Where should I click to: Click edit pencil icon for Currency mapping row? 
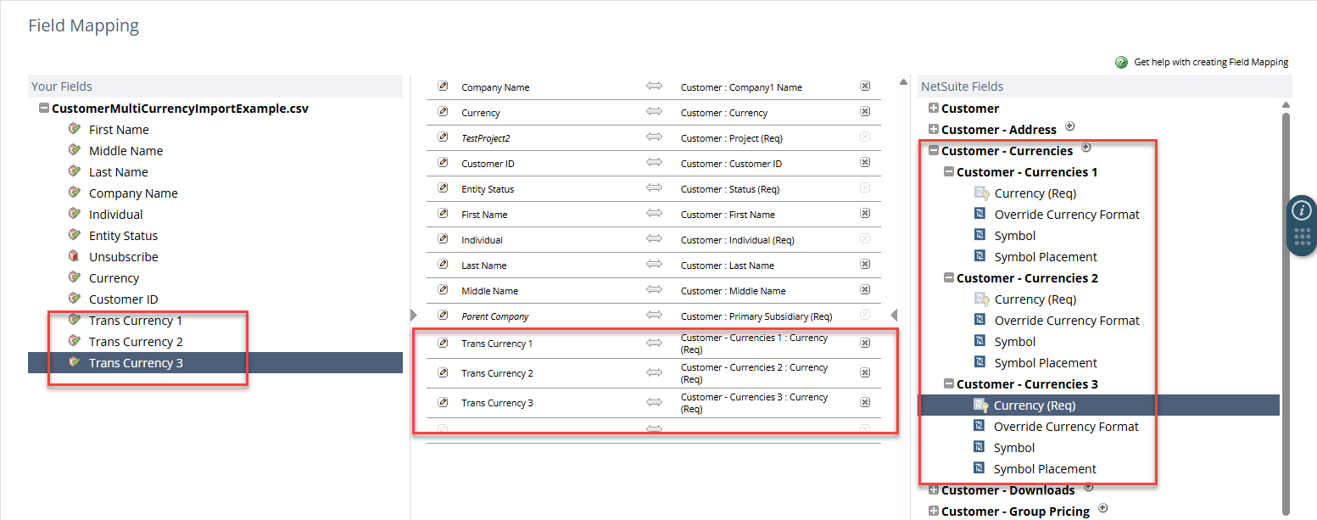click(x=443, y=112)
